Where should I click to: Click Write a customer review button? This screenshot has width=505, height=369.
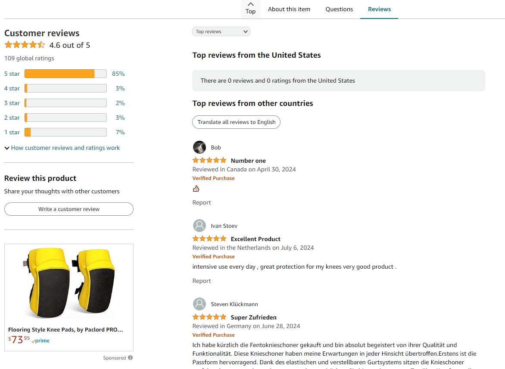point(69,209)
